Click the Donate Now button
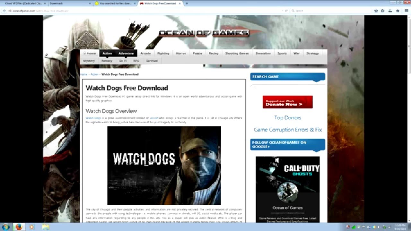 287,102
